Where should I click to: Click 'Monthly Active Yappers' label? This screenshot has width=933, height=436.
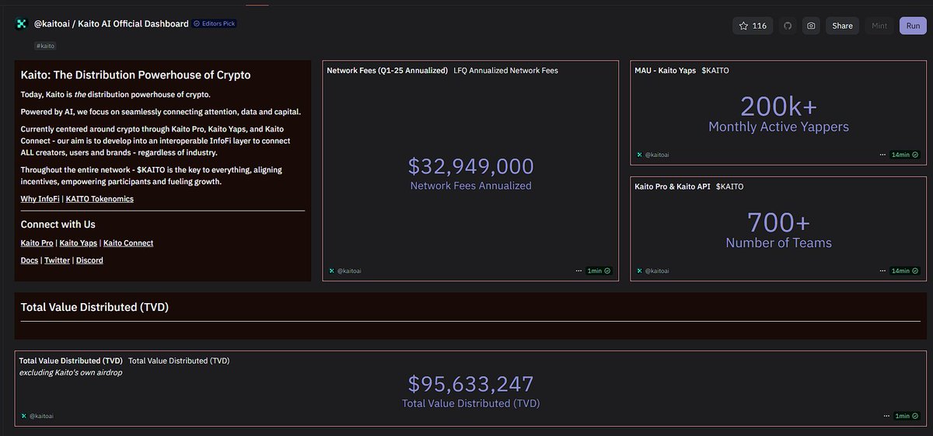point(779,127)
